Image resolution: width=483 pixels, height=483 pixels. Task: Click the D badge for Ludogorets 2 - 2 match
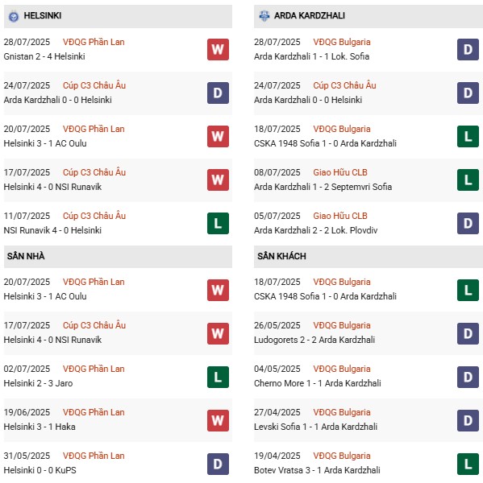coord(468,333)
